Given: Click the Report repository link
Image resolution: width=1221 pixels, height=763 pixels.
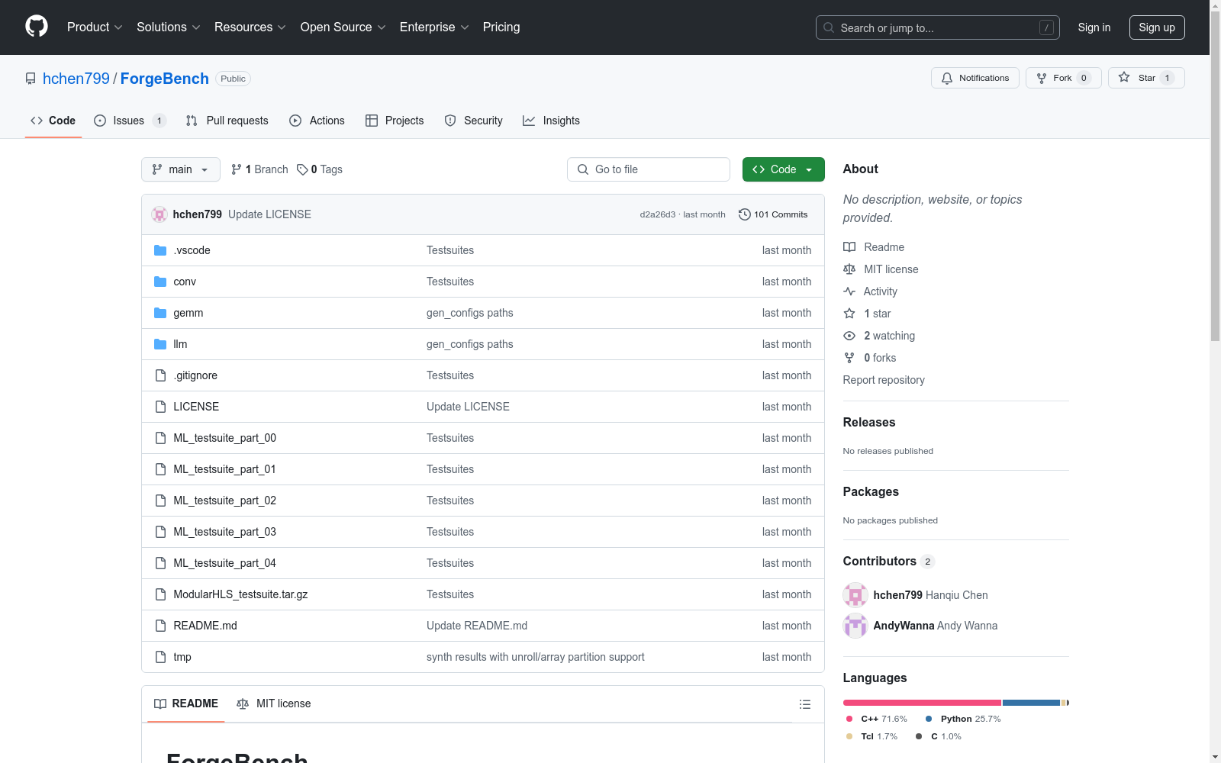Looking at the screenshot, I should (884, 380).
